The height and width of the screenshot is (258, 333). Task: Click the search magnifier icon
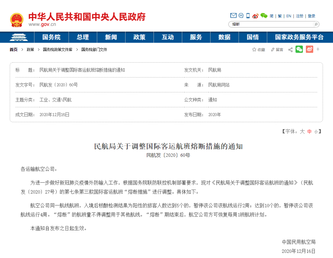click(316, 24)
